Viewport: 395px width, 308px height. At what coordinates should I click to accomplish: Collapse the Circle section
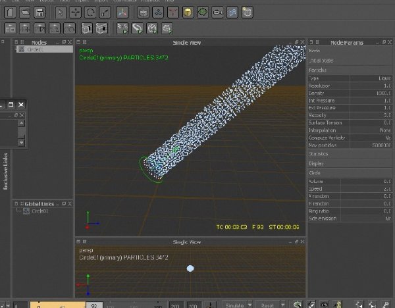click(350, 173)
